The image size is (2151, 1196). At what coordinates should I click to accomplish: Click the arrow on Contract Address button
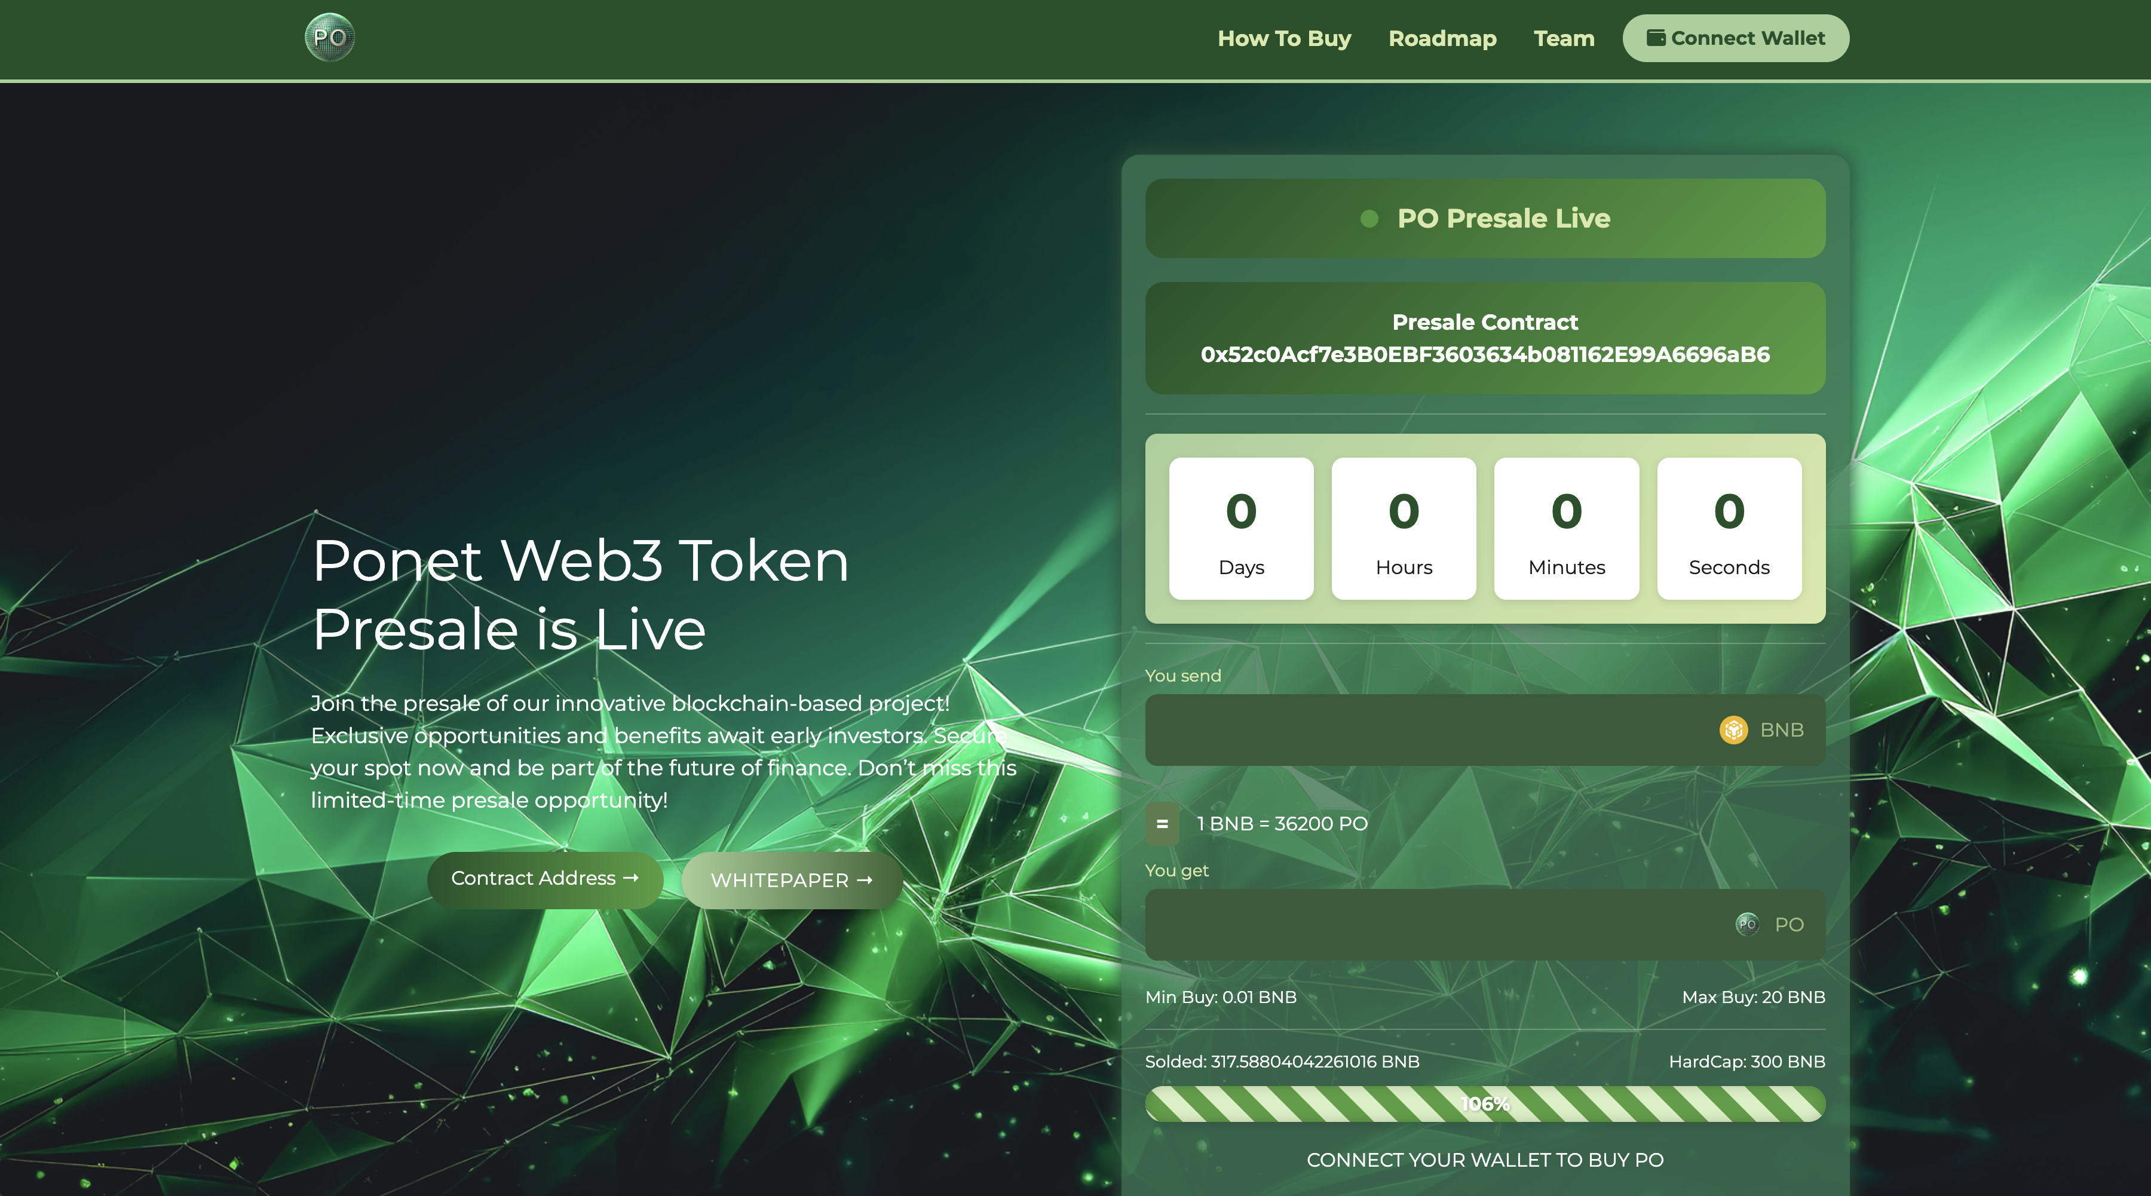(632, 878)
